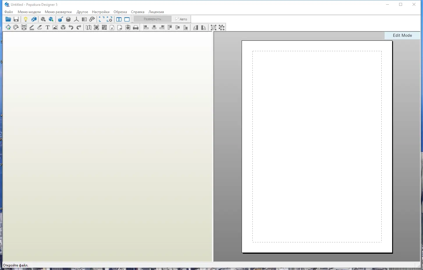Viewport: 423px width, 270px height.
Task: Select the join/disjoin parts tool
Action: coord(24,27)
